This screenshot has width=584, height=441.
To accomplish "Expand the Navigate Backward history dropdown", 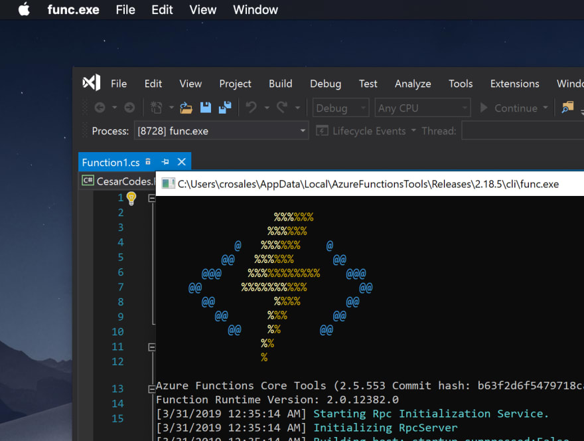I will tap(115, 108).
